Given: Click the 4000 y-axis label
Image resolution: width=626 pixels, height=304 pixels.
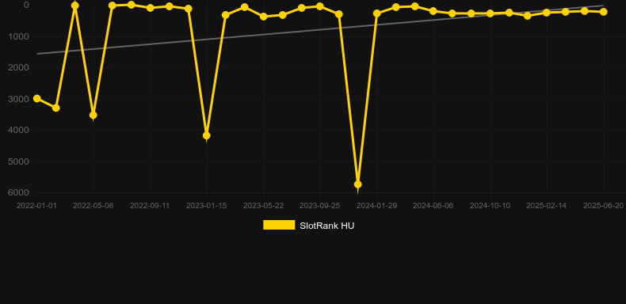Looking at the screenshot, I should 18,130.
